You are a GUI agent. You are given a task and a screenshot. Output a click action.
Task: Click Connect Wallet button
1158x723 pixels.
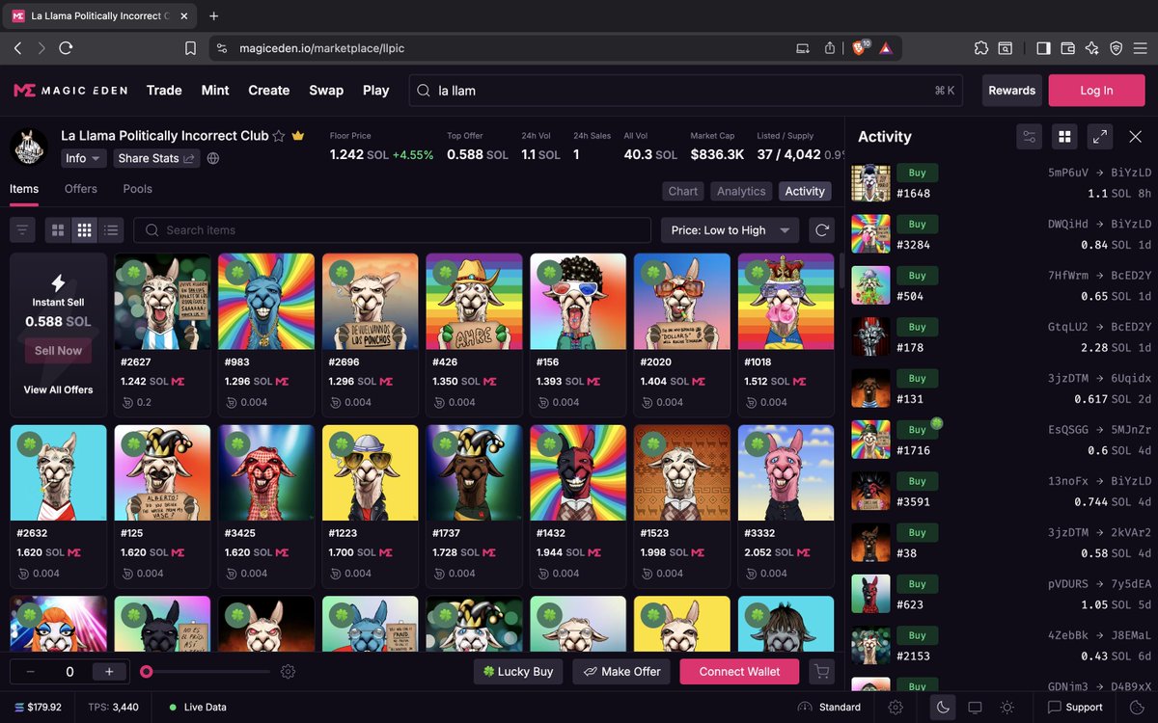click(740, 672)
